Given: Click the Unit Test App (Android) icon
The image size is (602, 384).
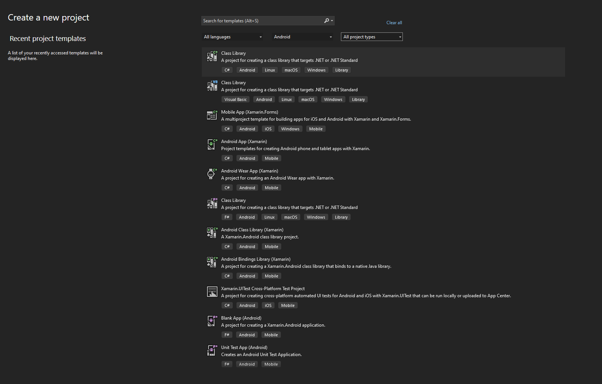Looking at the screenshot, I should click(212, 350).
